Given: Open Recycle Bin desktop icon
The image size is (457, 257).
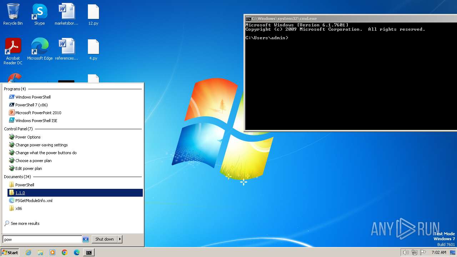Looking at the screenshot, I should click(13, 14).
